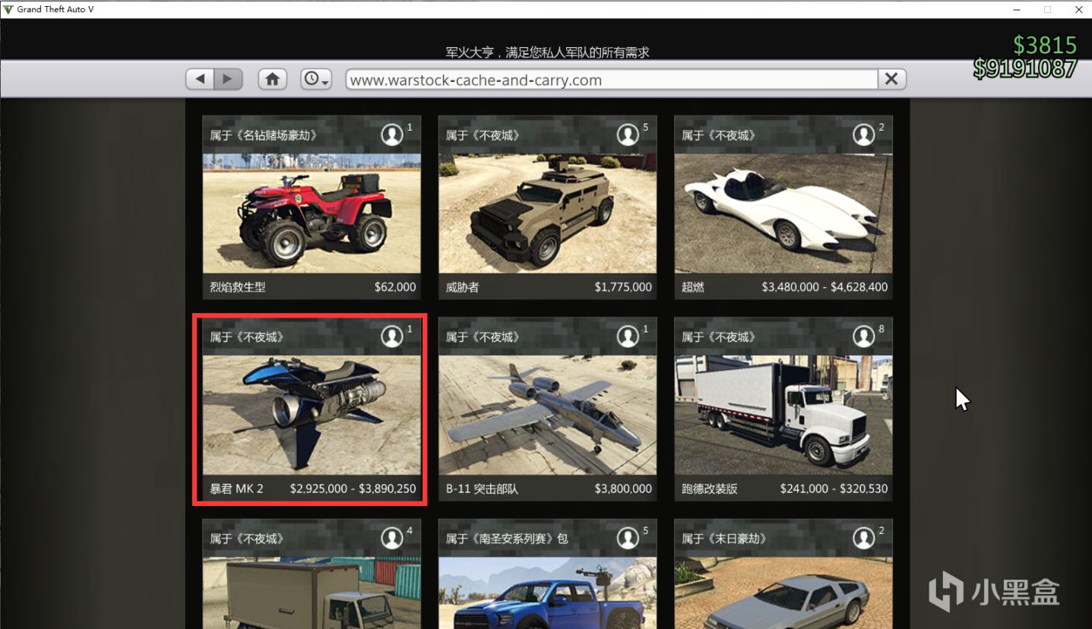Click the 烈焰救生型 vehicle name
The width and height of the screenshot is (1092, 629).
pyautogui.click(x=238, y=287)
